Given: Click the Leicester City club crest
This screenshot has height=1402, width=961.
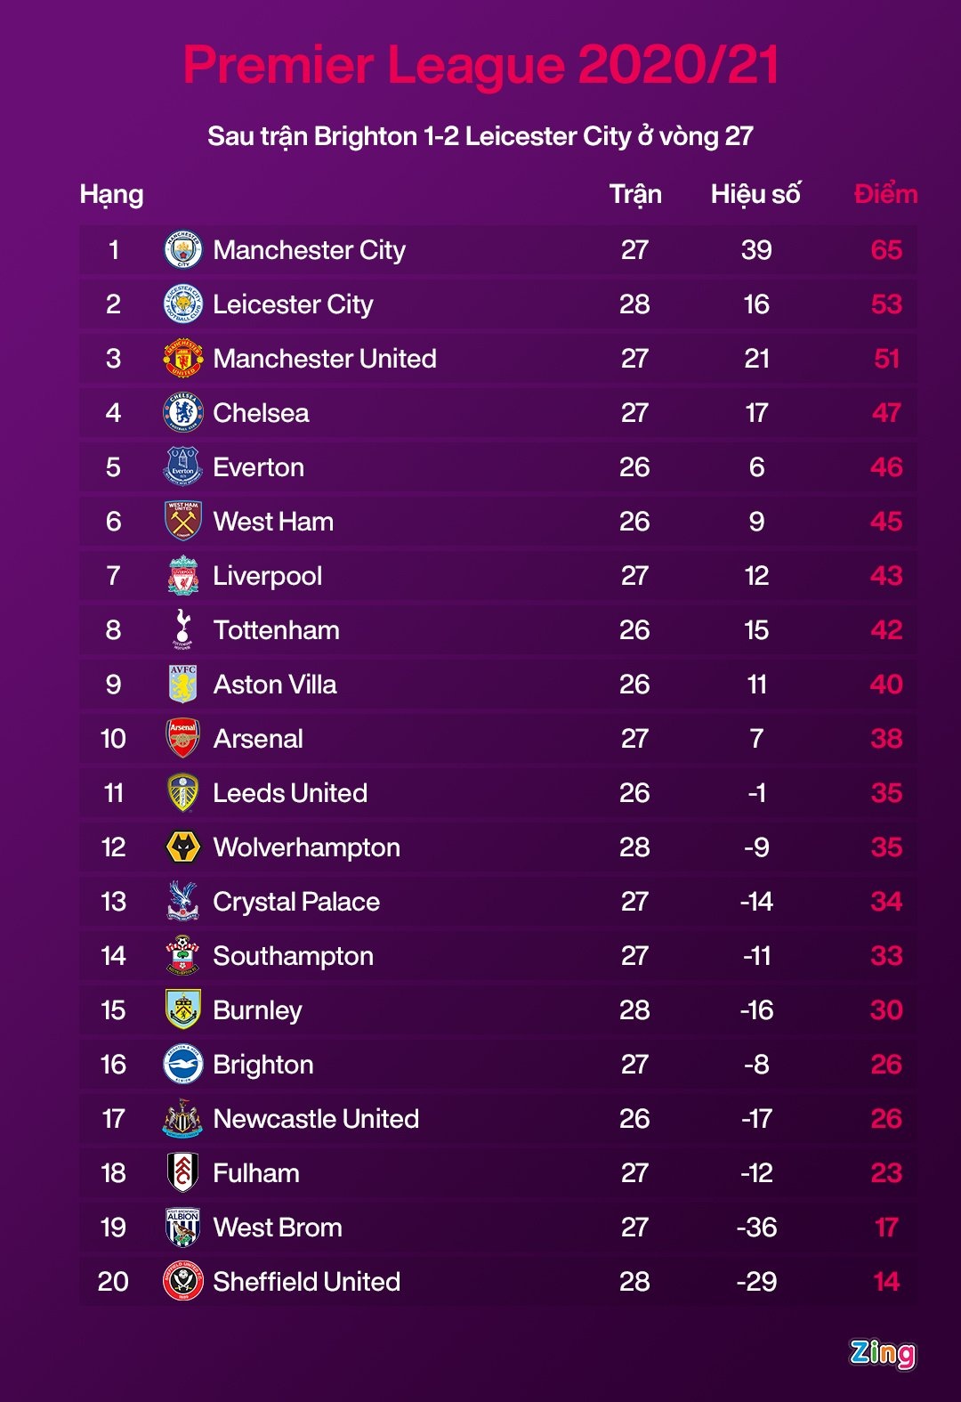Looking at the screenshot, I should (183, 304).
